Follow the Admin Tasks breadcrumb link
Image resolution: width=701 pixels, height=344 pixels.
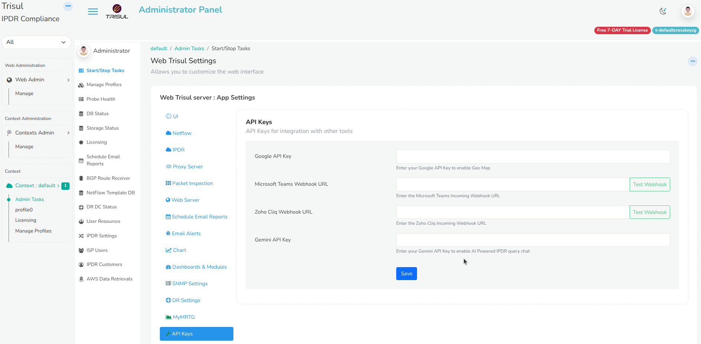[x=189, y=49]
